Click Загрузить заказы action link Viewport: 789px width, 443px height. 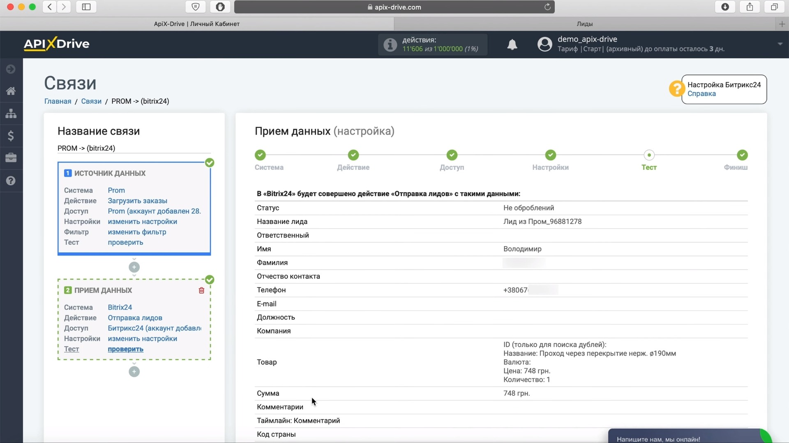(137, 201)
